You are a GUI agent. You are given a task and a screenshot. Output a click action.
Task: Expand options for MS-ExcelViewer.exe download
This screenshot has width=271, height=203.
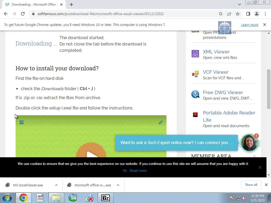pos(56,185)
